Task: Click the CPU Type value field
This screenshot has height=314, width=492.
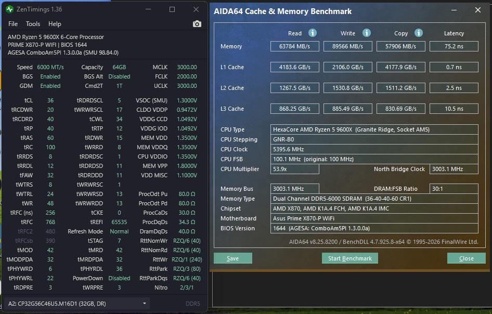Action: pyautogui.click(x=374, y=129)
